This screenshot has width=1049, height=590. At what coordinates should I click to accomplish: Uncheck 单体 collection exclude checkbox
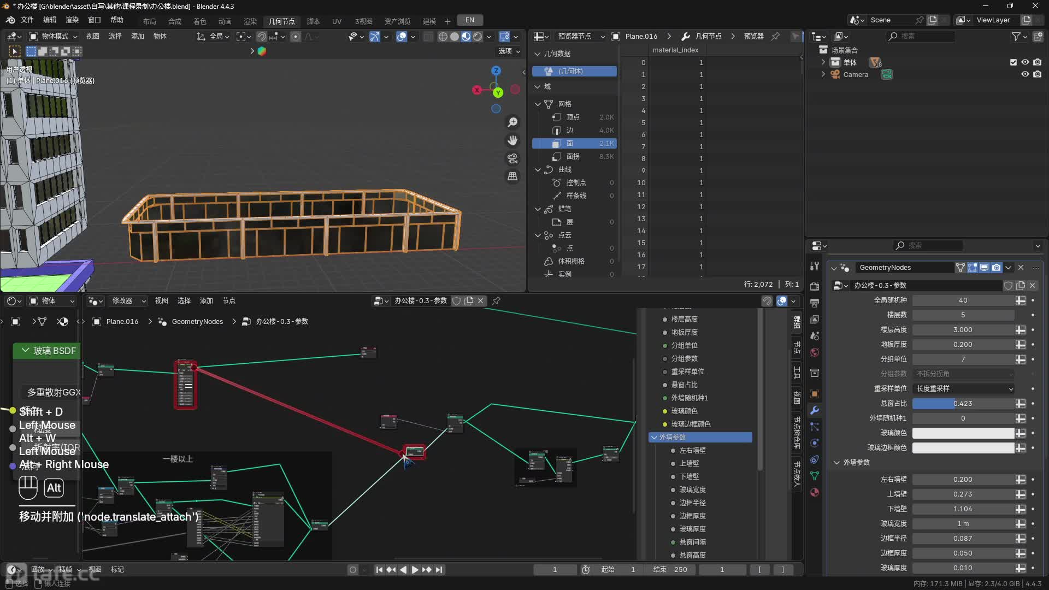click(1013, 62)
